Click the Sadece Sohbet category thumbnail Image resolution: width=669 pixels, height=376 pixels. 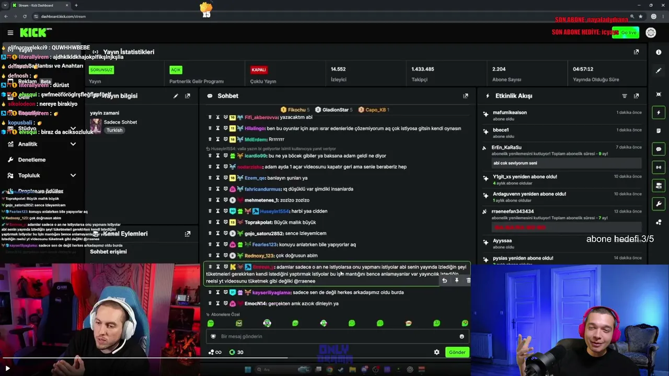pos(96,125)
